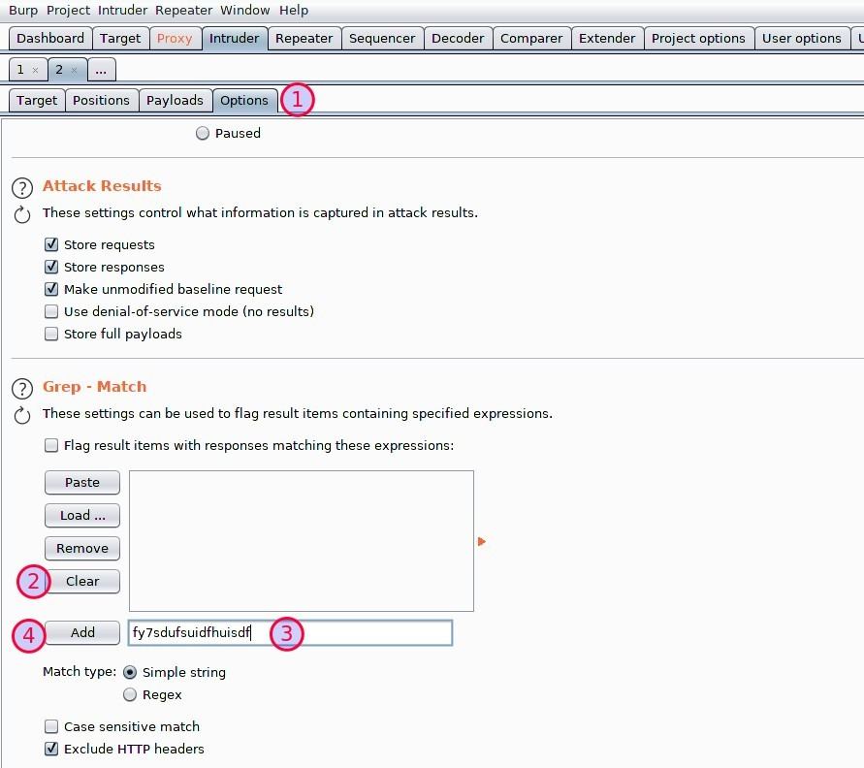The width and height of the screenshot is (864, 768).
Task: Open help for Grep - Match section
Action: (x=22, y=389)
